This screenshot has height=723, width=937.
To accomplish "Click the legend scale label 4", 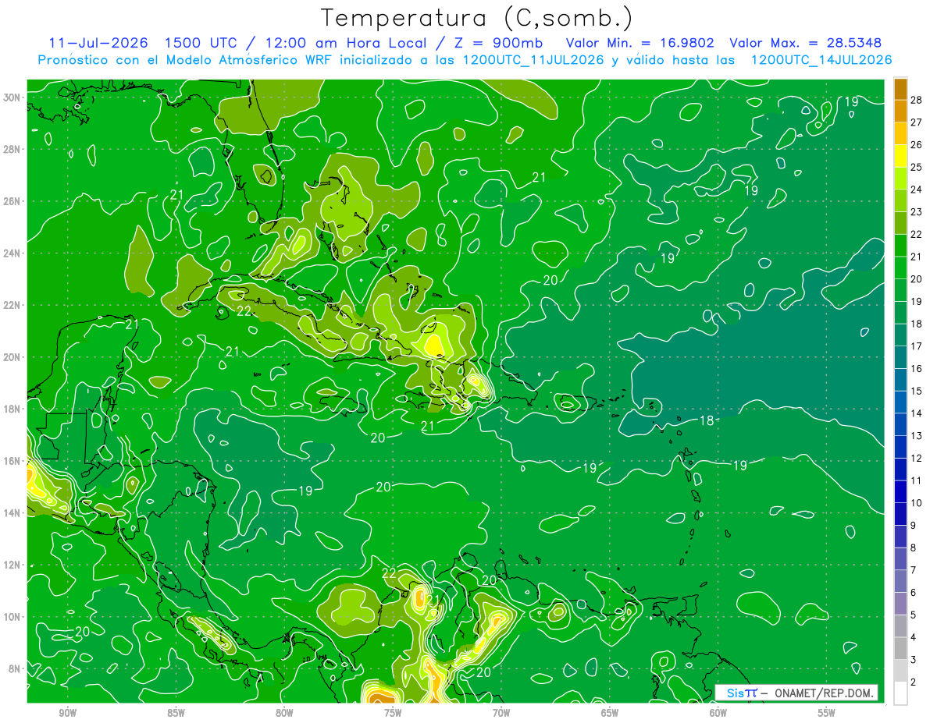I will point(913,637).
